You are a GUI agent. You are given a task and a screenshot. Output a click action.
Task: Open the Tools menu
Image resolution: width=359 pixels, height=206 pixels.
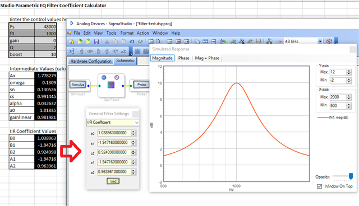(x=111, y=33)
